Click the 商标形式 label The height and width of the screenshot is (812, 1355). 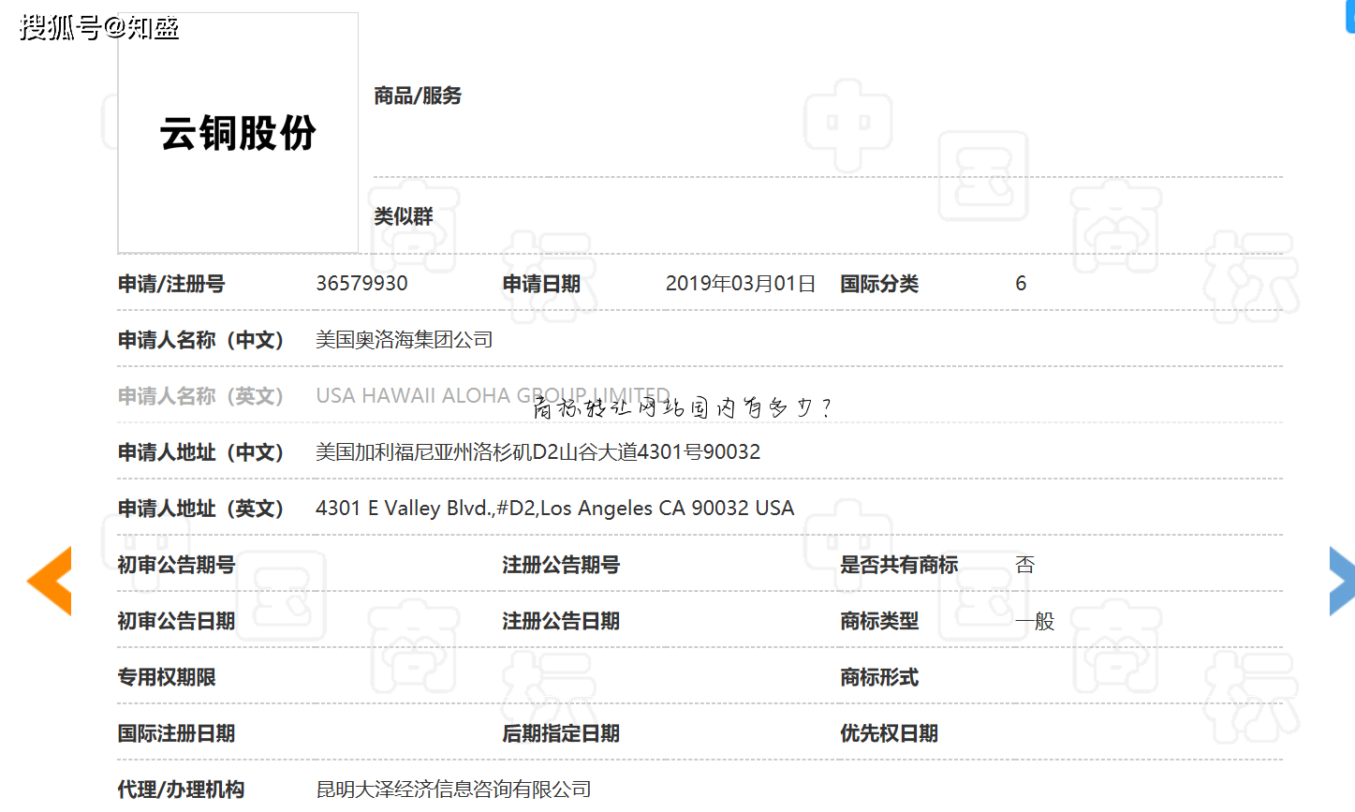tap(879, 677)
